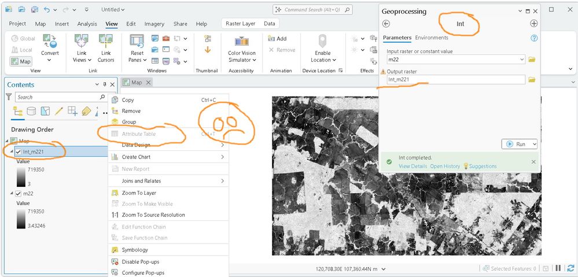The height and width of the screenshot is (277, 578).
Task: Click the geoprocessing back arrow
Action: (x=386, y=24)
